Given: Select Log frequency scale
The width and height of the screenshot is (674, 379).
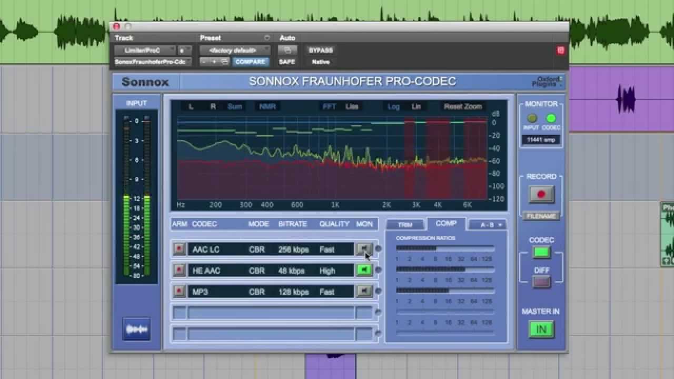Looking at the screenshot, I should pyautogui.click(x=393, y=106).
